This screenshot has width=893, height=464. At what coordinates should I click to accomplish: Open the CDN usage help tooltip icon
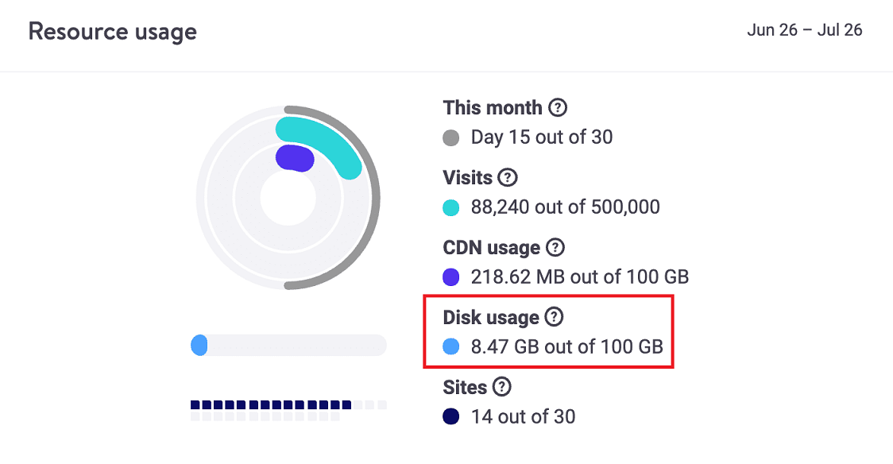(x=555, y=247)
